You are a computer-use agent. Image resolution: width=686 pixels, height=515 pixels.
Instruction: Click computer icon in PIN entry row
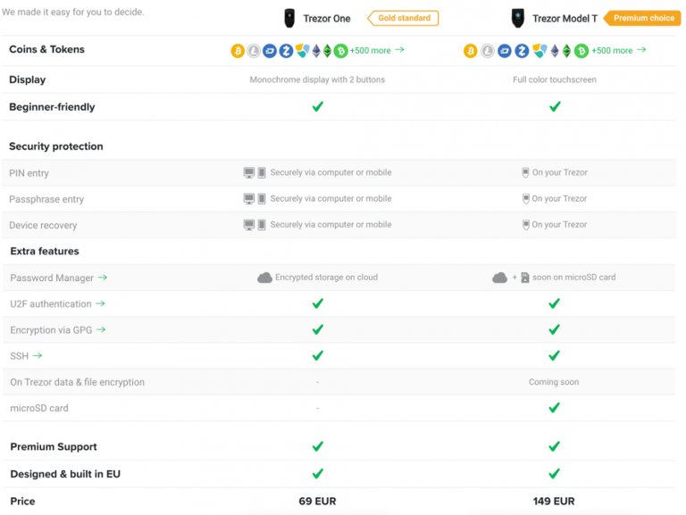point(249,172)
